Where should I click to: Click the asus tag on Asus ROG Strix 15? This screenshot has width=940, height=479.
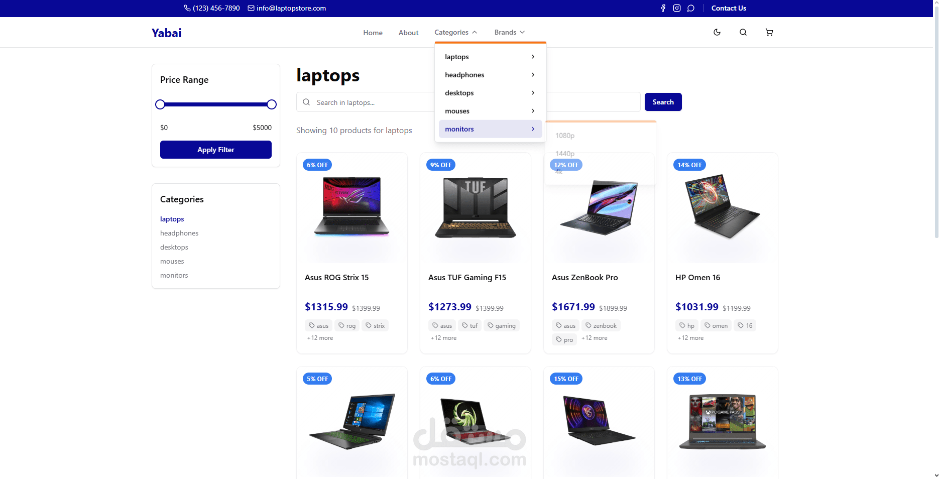tap(318, 325)
